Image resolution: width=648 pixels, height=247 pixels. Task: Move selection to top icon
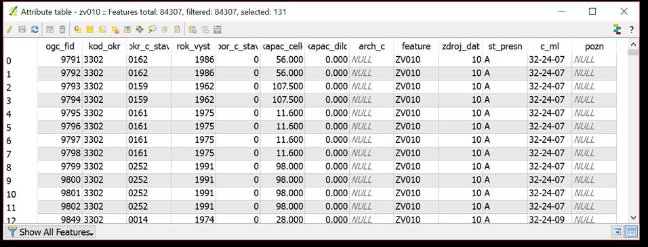(x=127, y=29)
